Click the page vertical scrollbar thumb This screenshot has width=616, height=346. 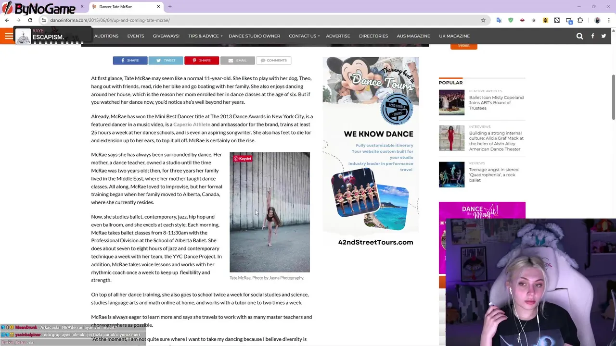613,97
